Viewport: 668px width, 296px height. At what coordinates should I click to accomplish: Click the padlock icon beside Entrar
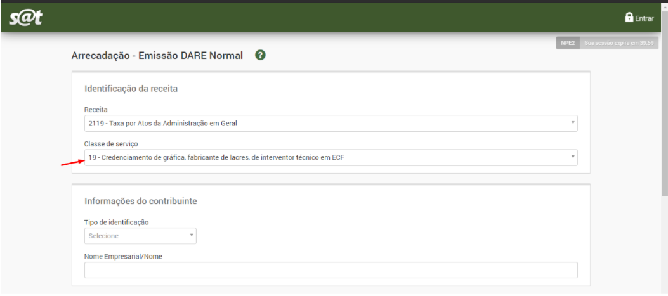[629, 18]
